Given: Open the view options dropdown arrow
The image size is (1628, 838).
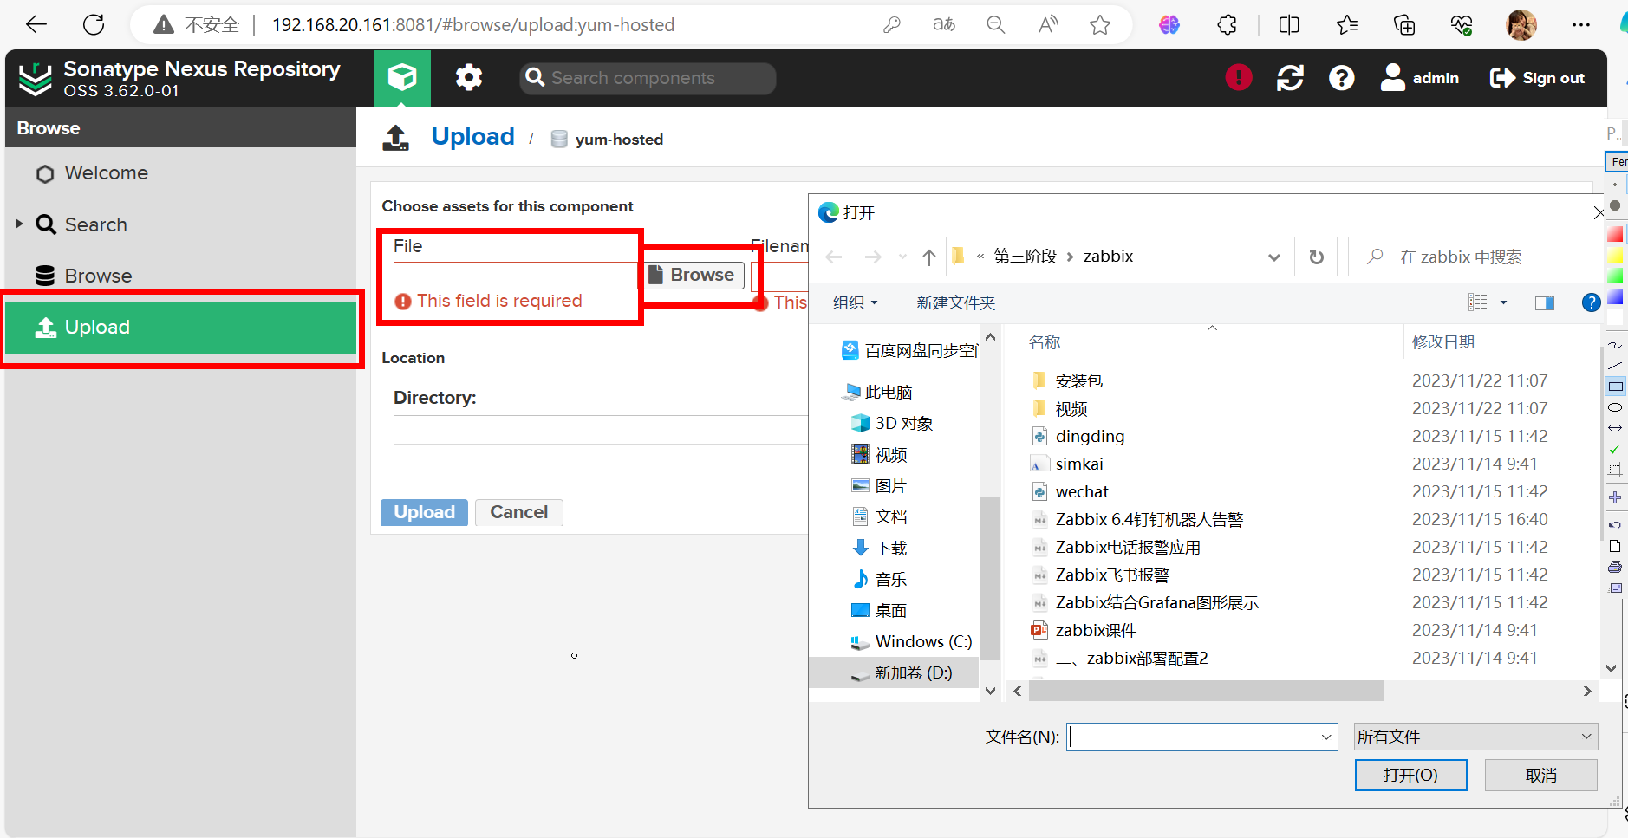Looking at the screenshot, I should point(1503,302).
